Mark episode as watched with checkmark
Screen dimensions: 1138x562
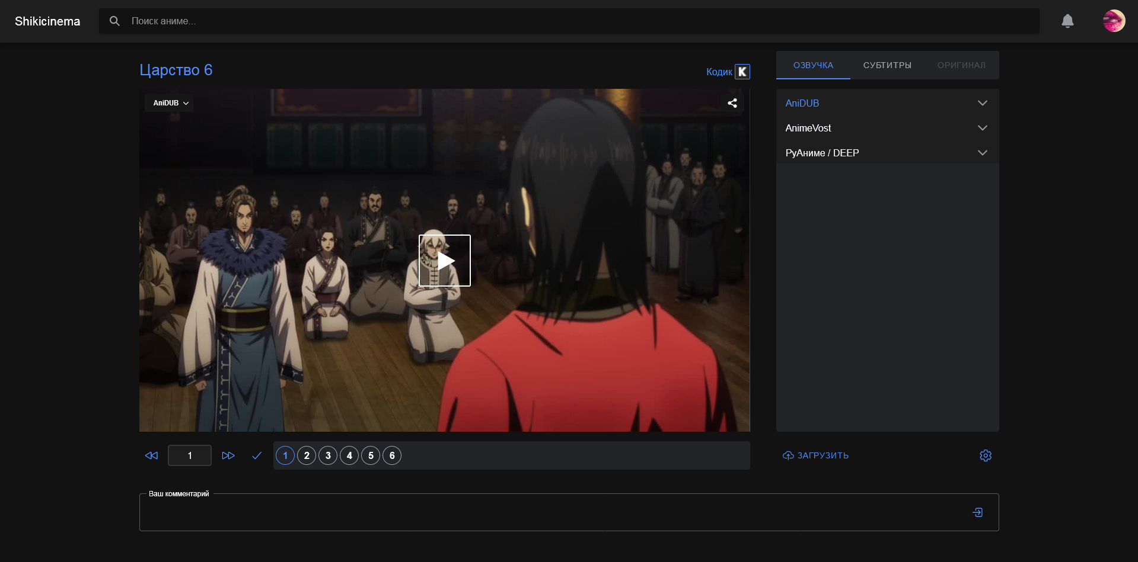tap(257, 455)
